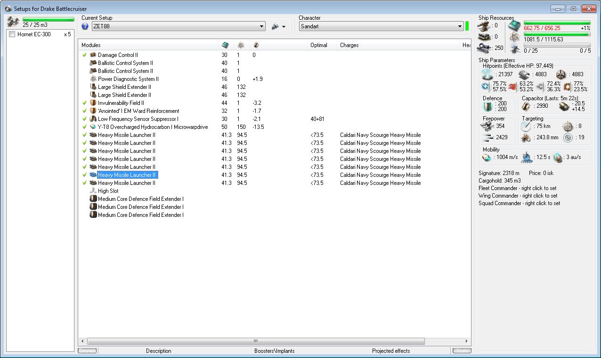The image size is (601, 358).
Task: Click the hull structure icon in Hitpoints
Action: [561, 74]
